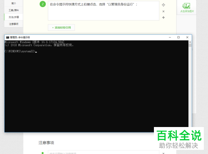Click the Microsoft Windows version line
This screenshot has width=208, height=154.
tap(34, 42)
